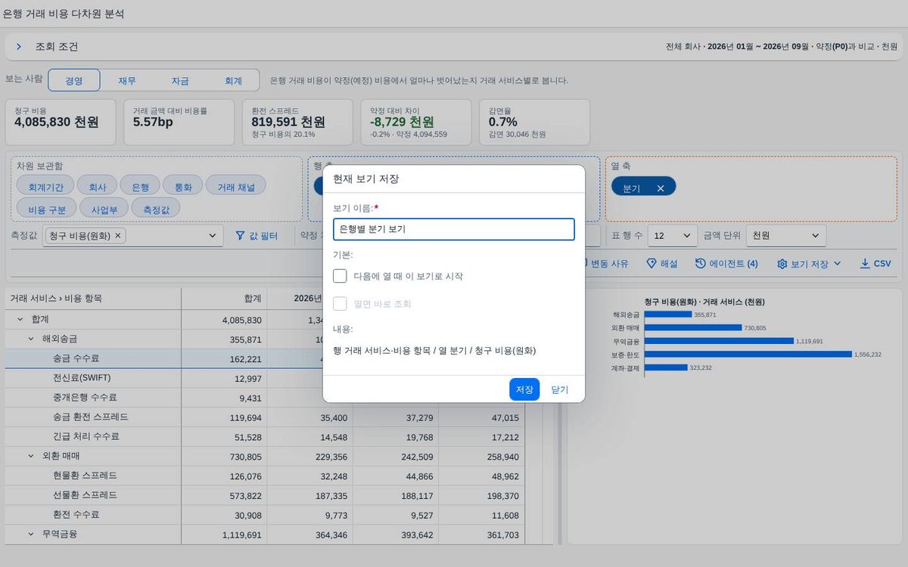The width and height of the screenshot is (908, 567).
Task: Open the 측정값 combo box arrow
Action: 213,236
